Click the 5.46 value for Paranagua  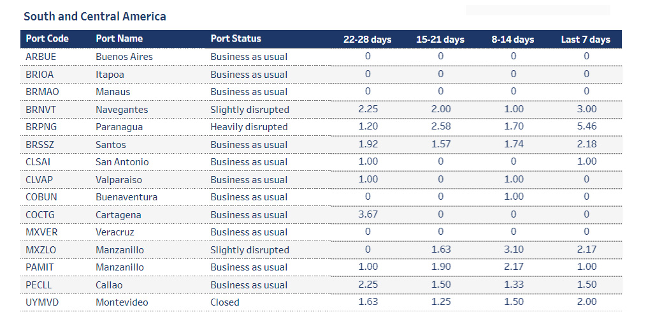(586, 127)
